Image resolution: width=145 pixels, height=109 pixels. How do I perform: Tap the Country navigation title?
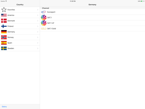[x=20, y=4]
